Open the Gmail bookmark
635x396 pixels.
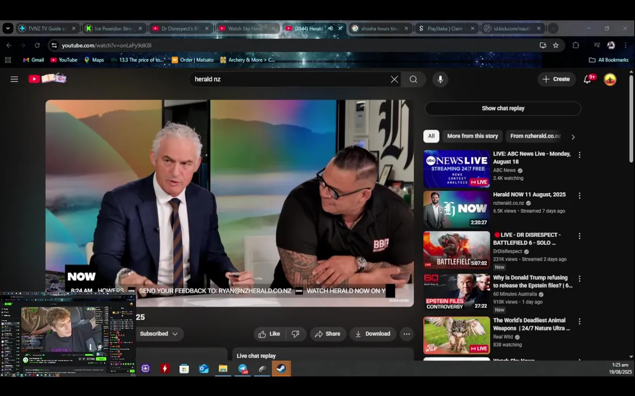pos(33,60)
